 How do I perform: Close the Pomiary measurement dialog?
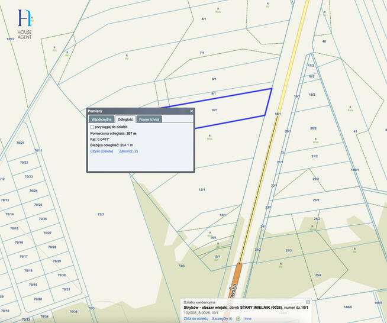point(191,111)
